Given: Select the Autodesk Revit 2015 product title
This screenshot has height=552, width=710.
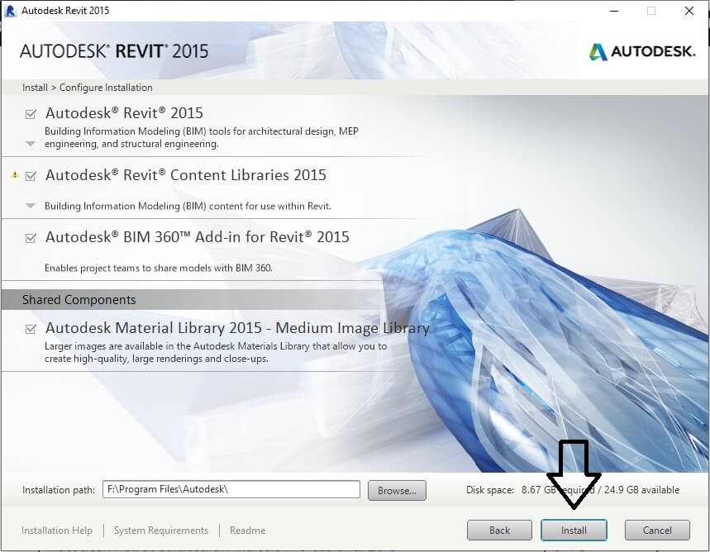Looking at the screenshot, I should (x=124, y=112).
